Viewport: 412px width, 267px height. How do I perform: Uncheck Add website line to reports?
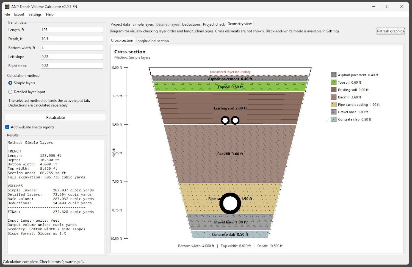7,127
